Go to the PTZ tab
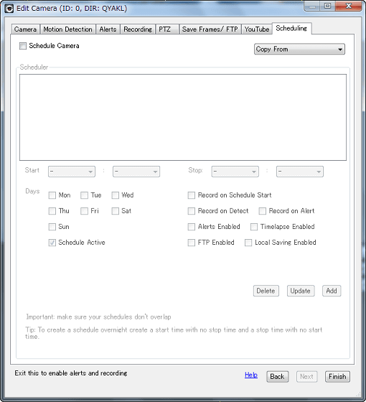This screenshot has width=366, height=402. [x=167, y=29]
